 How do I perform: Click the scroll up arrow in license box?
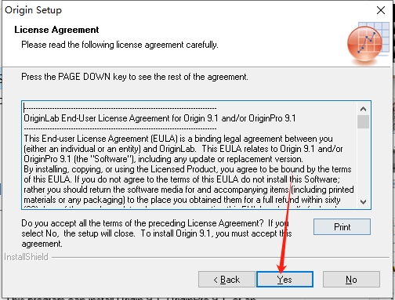[363, 109]
